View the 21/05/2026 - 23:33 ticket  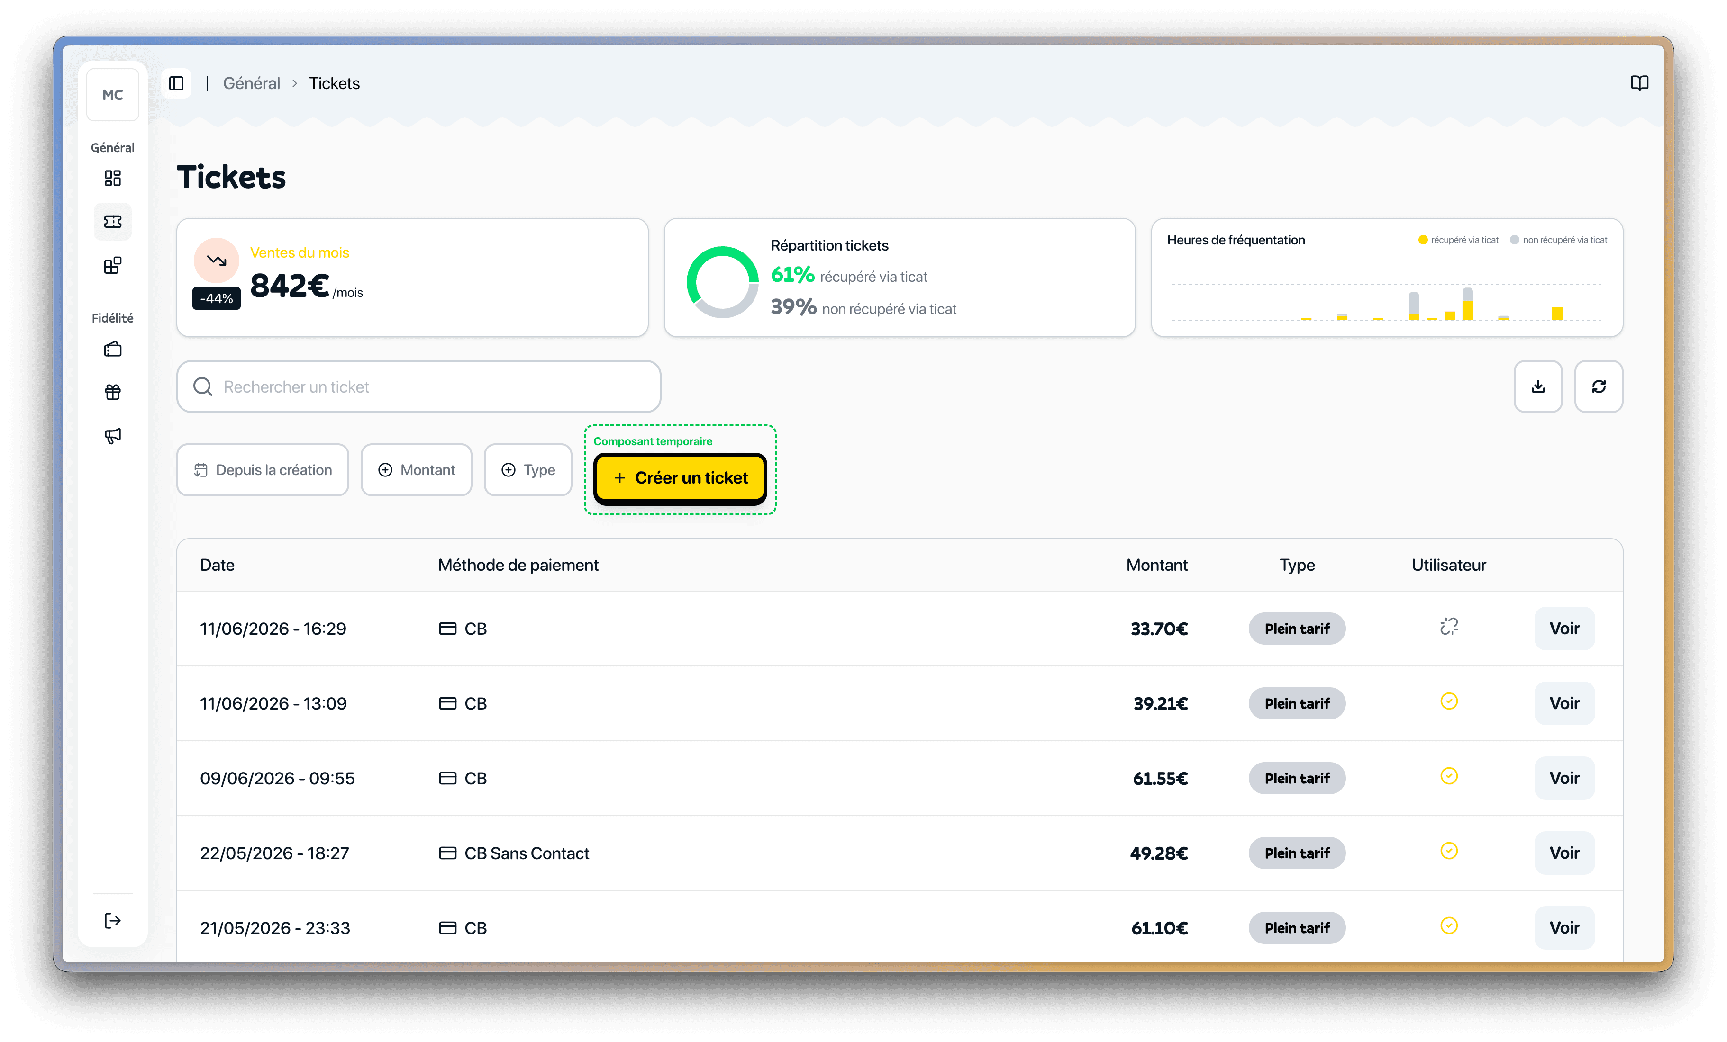(x=1563, y=928)
